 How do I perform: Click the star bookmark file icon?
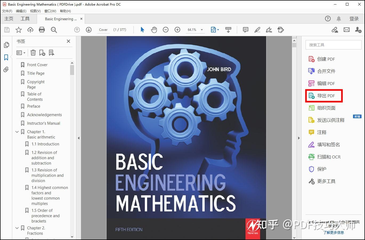(19, 30)
